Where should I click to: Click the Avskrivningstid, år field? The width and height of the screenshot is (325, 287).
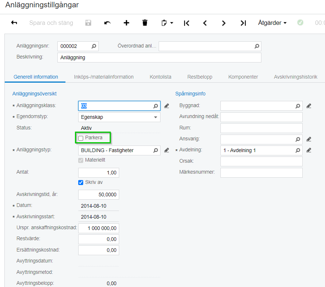[x=99, y=195]
